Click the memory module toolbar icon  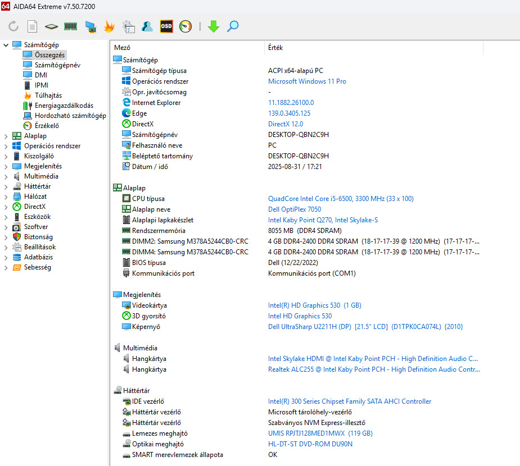point(71,26)
